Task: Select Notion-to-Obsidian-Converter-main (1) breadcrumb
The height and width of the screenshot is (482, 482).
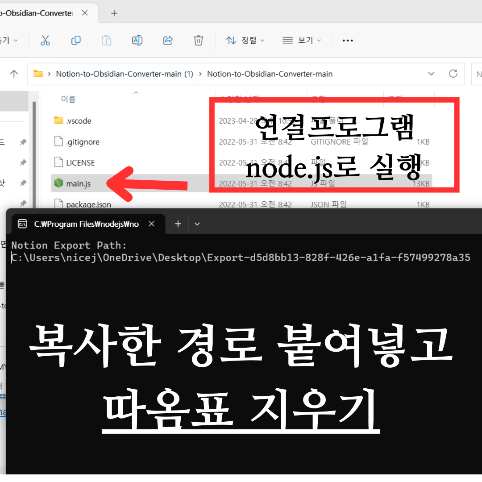Action: point(125,74)
